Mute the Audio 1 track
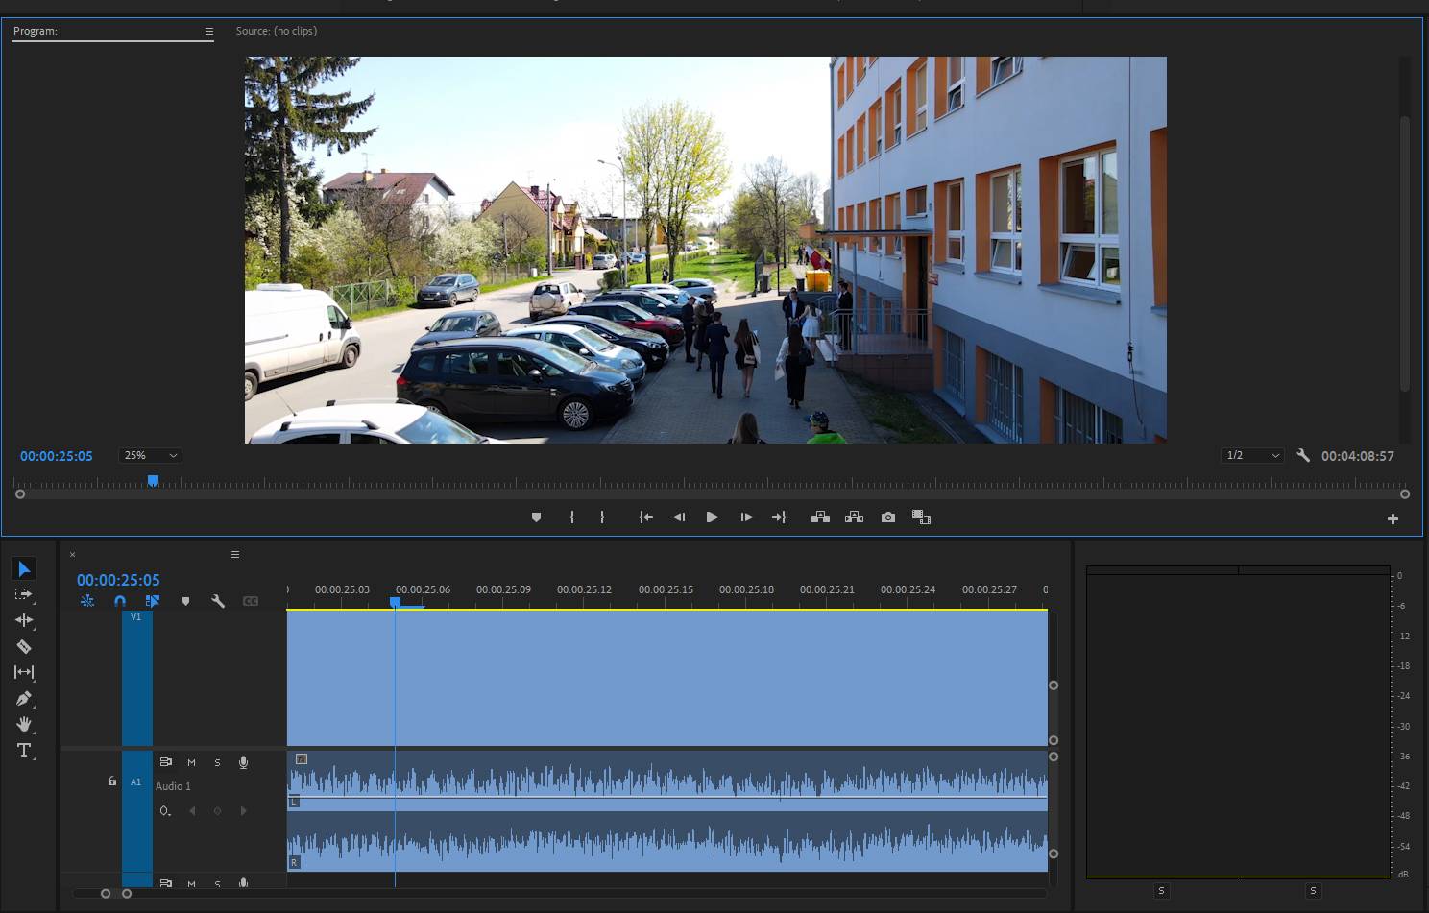The width and height of the screenshot is (1429, 913). pos(191,762)
